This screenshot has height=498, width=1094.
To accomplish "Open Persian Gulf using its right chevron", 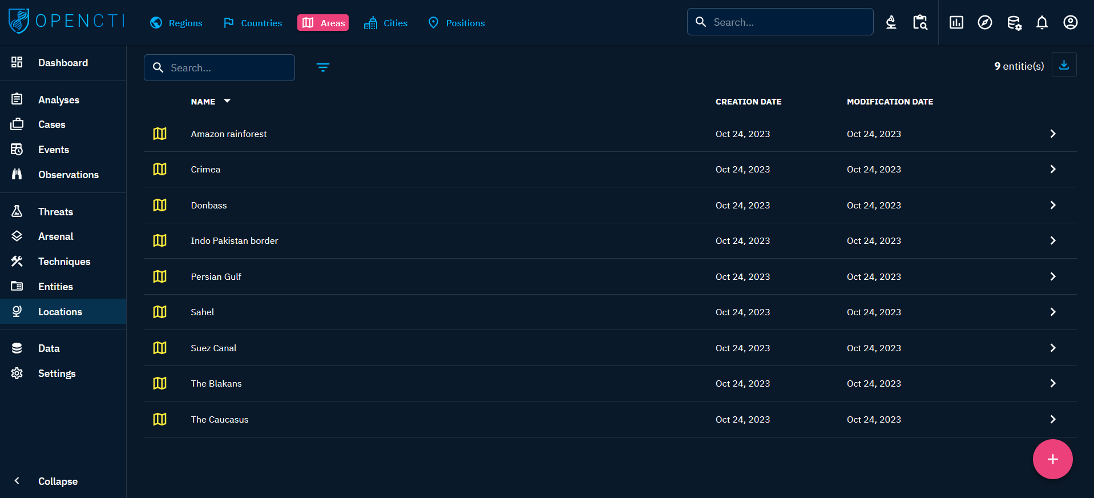I will [1052, 276].
